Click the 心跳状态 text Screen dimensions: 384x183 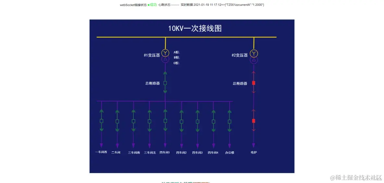(x=169, y=5)
